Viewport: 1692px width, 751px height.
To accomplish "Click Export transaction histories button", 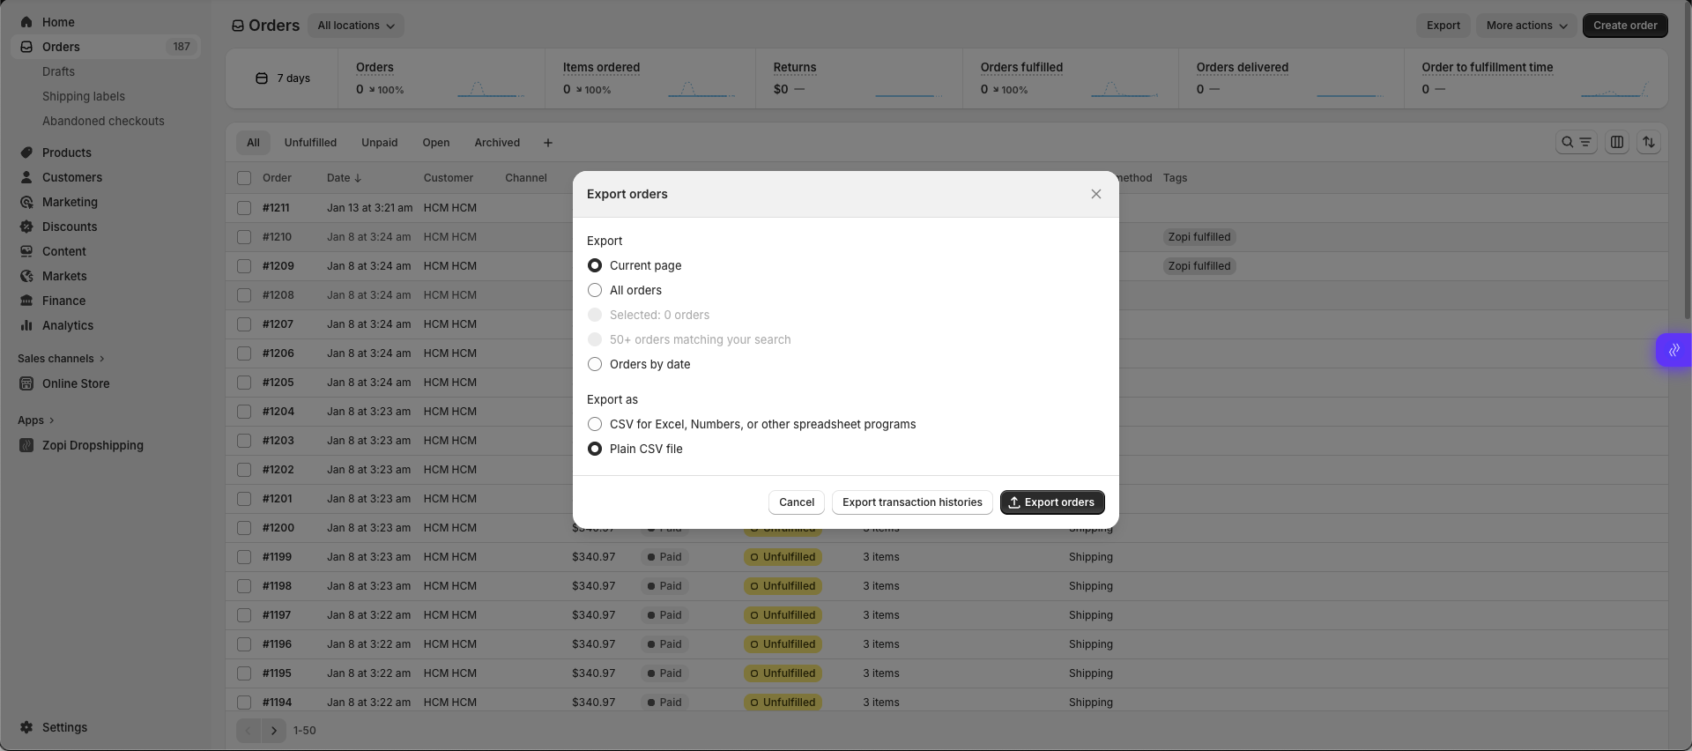I will (911, 502).
